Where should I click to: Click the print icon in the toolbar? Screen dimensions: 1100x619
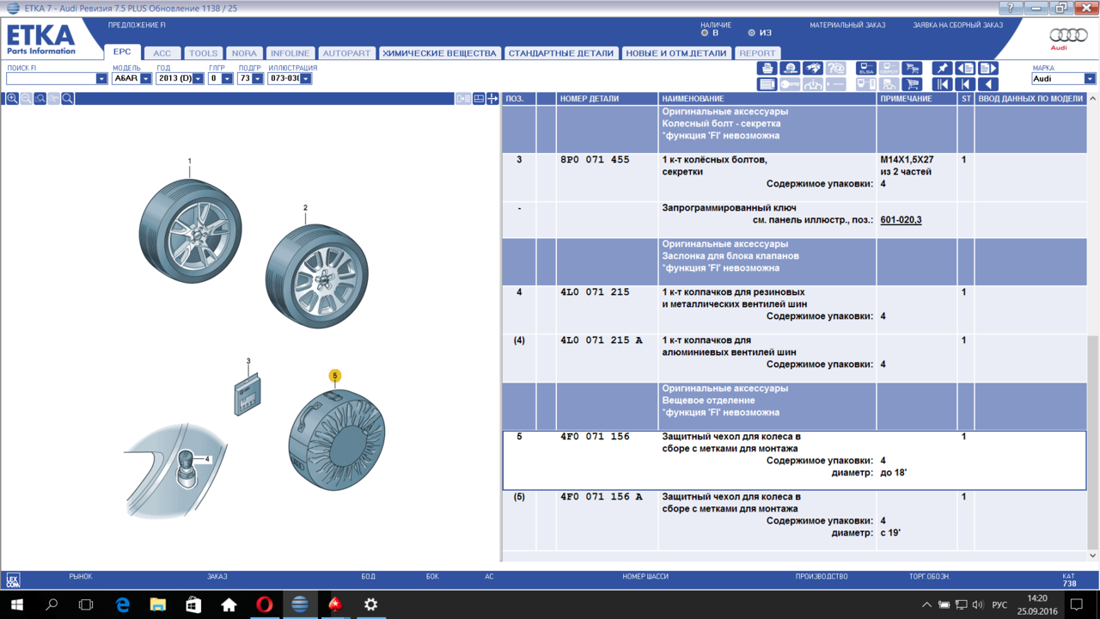click(x=767, y=68)
